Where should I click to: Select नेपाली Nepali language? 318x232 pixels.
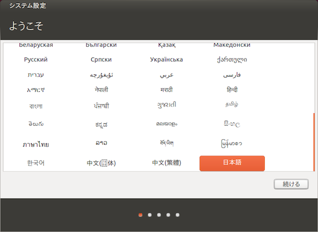click(x=101, y=90)
